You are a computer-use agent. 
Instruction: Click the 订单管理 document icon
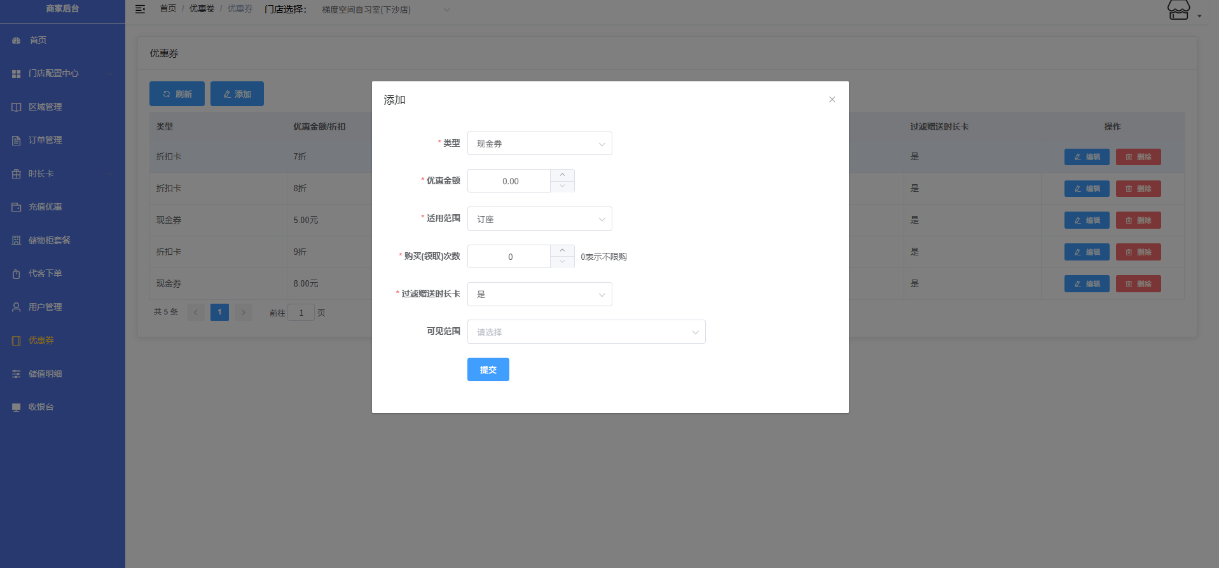[17, 140]
